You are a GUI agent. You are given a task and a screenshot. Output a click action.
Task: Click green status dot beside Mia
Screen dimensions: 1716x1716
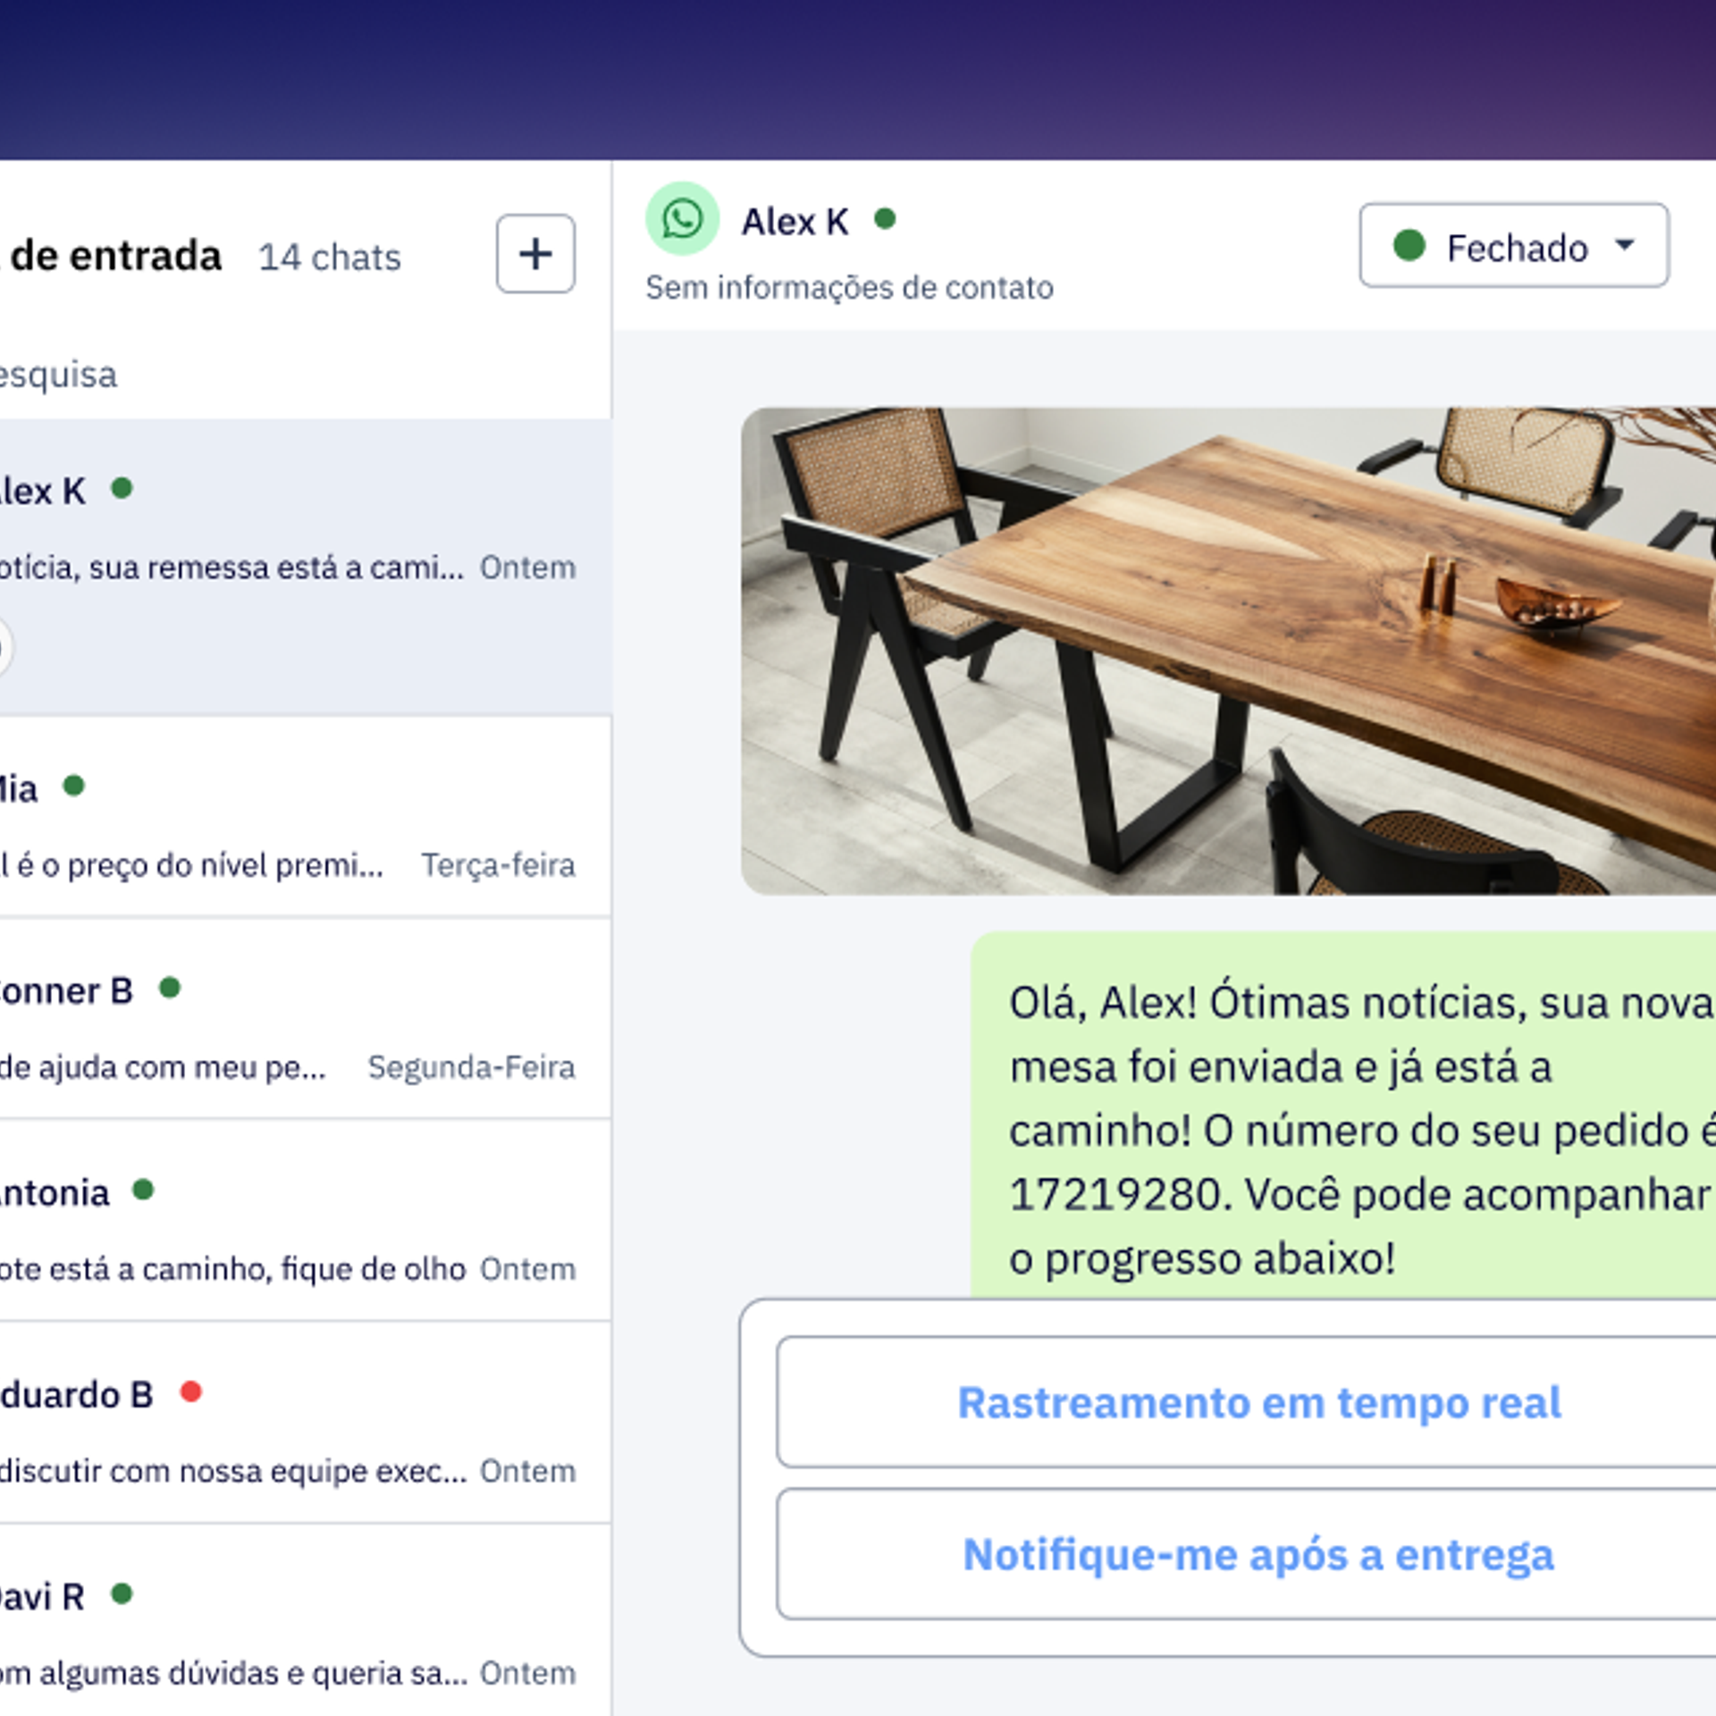(x=73, y=786)
